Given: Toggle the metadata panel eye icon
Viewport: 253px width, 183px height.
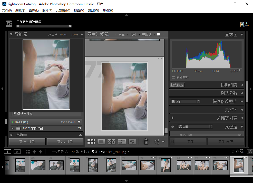Looking at the screenshot, I should [x=172, y=127].
